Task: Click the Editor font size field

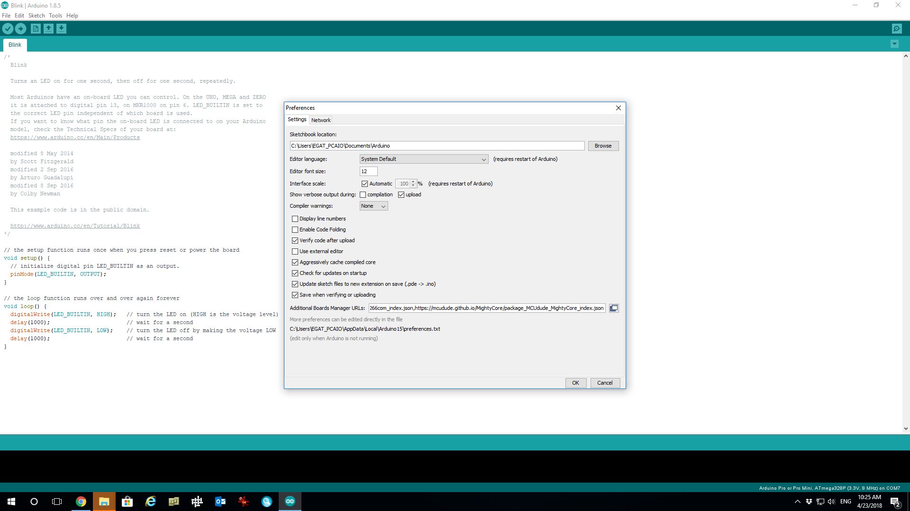Action: coord(368,171)
